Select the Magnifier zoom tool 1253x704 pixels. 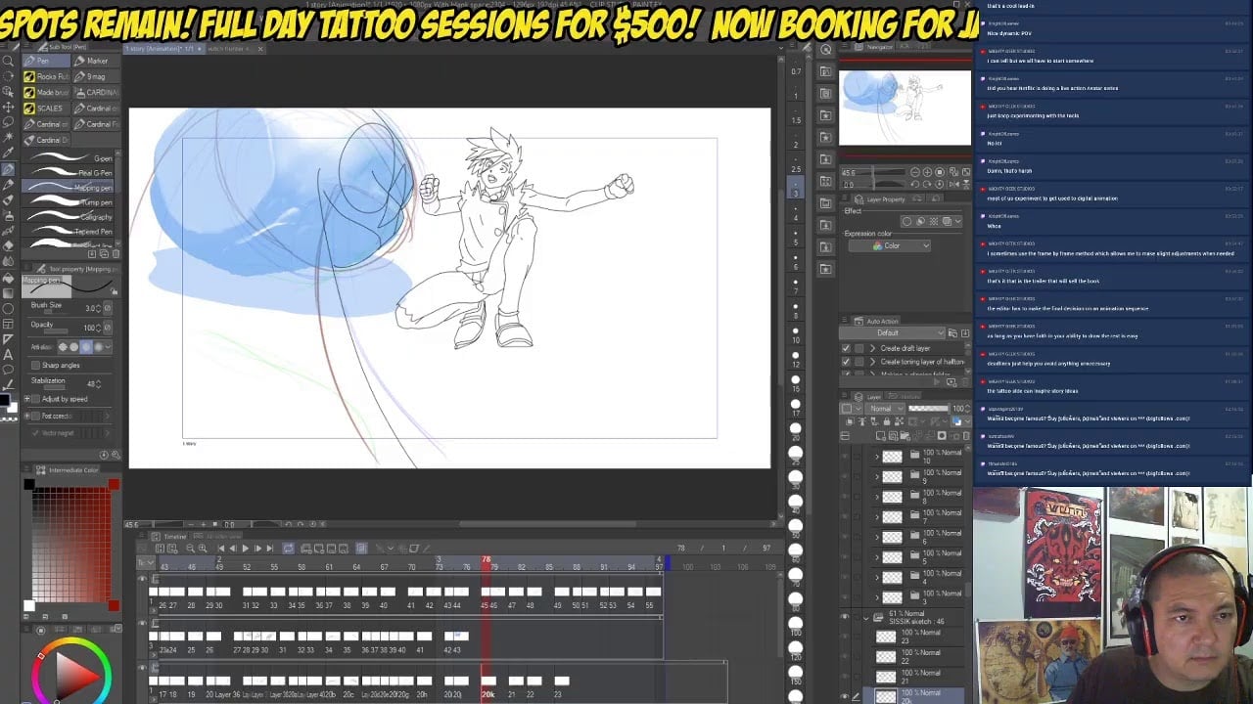pyautogui.click(x=9, y=61)
